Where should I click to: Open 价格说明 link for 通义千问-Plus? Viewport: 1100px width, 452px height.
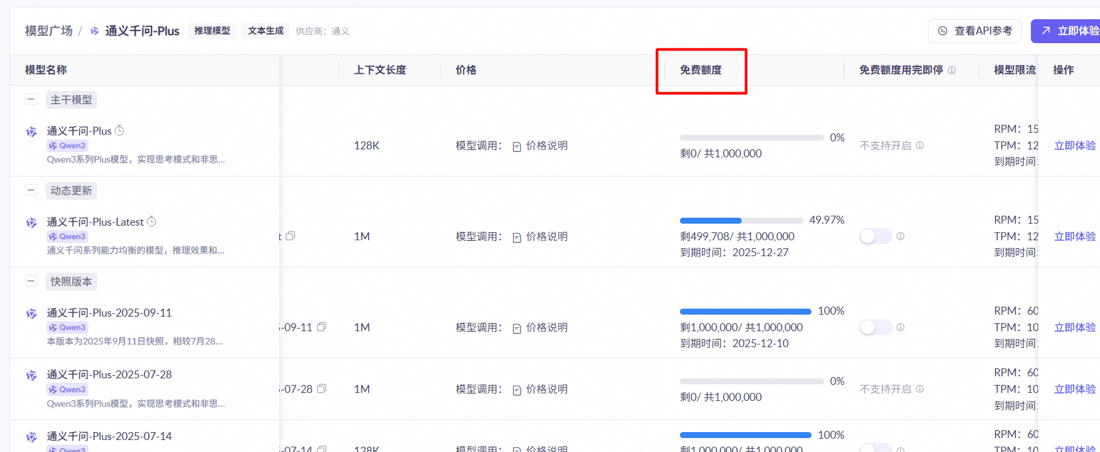546,145
